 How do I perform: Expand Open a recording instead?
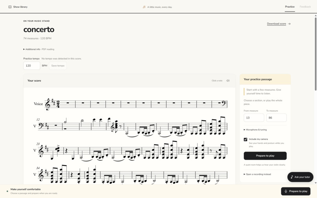(x=257, y=174)
